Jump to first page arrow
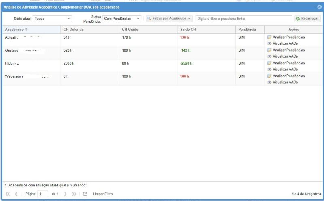 pos(8,194)
